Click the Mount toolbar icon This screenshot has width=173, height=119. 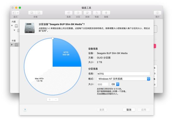pos(106,13)
